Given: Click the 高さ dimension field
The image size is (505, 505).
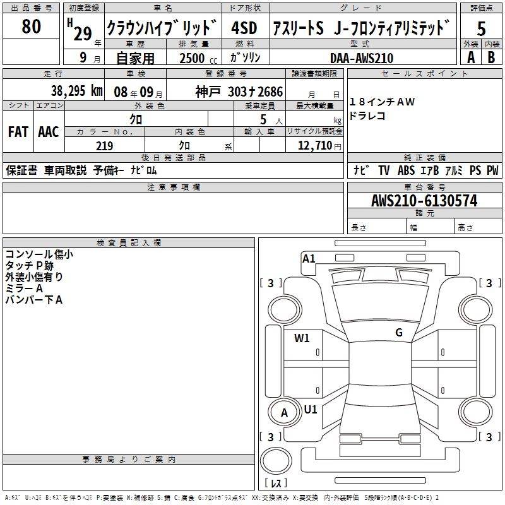Looking at the screenshot, I should pos(478,226).
